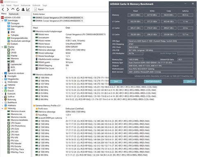Image resolution: width=197 pixels, height=157 pixels.
Task: Click the Start Benchmark button
Action: click(x=153, y=81)
